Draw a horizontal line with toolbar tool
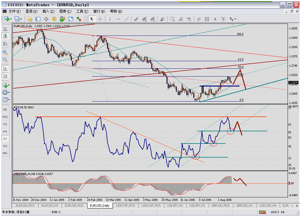 click(x=118, y=19)
